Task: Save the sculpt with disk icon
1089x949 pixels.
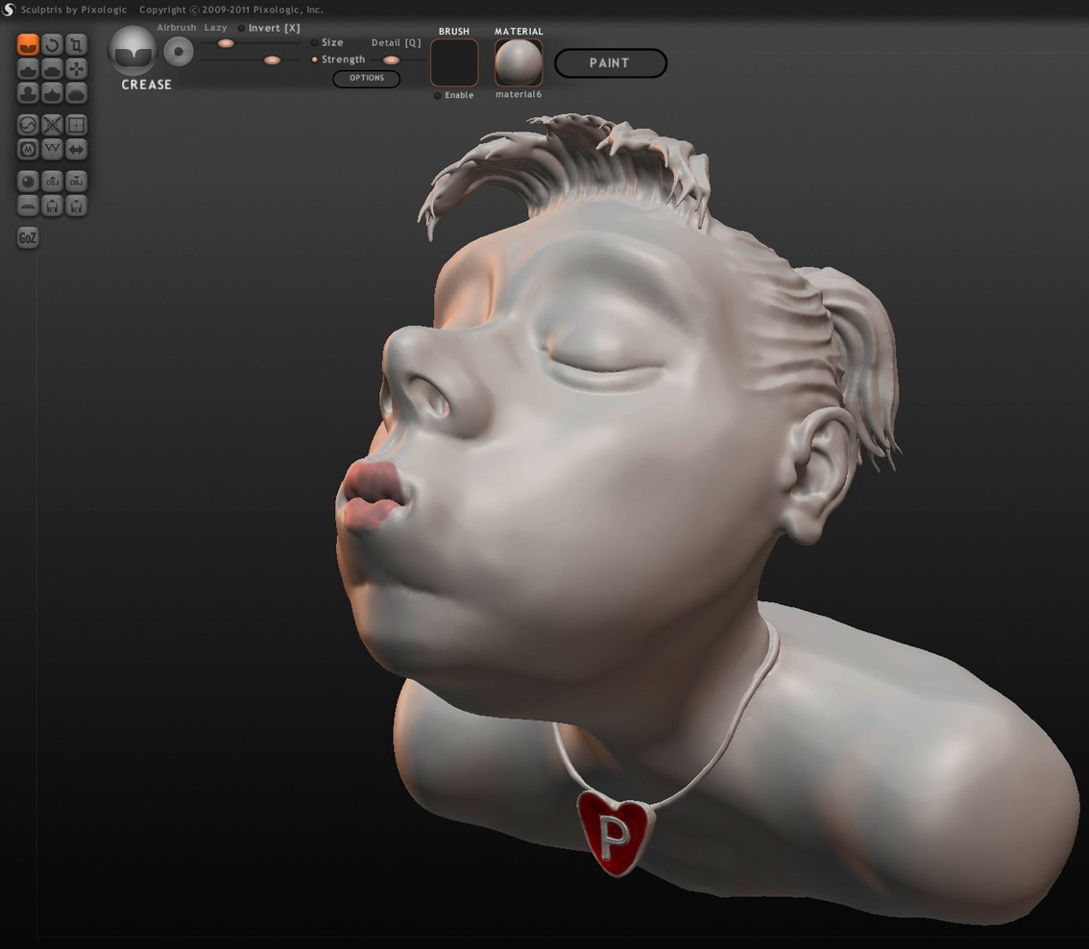Action: tap(77, 205)
